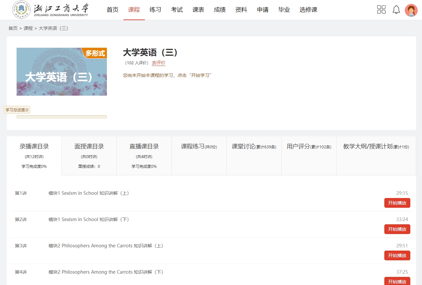Select 选修课 in top navigation
The image size is (422, 285).
[x=308, y=10]
